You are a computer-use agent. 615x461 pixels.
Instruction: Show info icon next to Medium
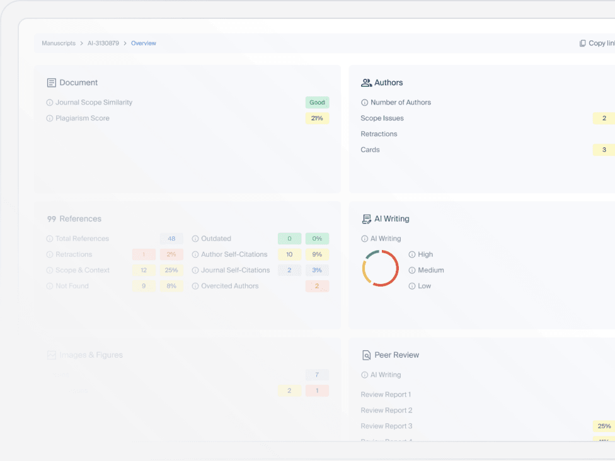[412, 270]
